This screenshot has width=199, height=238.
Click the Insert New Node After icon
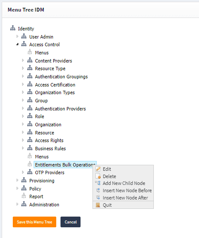(98, 197)
